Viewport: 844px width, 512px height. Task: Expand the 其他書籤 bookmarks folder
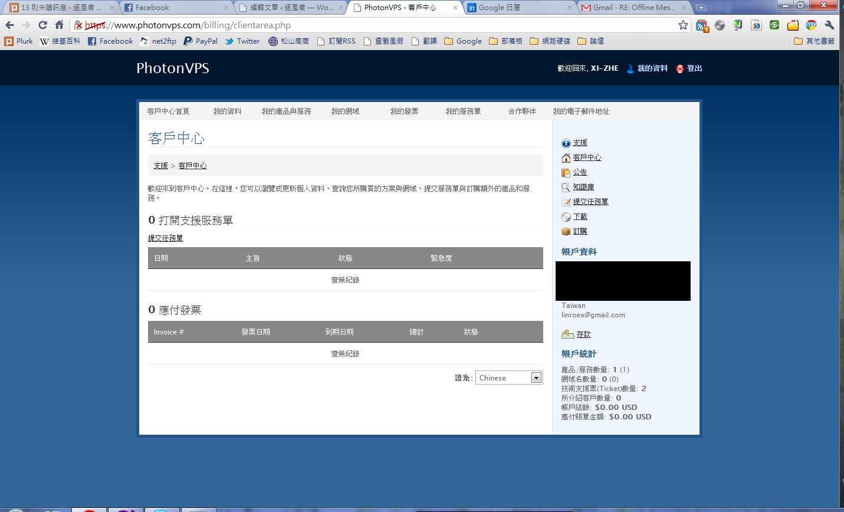[x=815, y=41]
